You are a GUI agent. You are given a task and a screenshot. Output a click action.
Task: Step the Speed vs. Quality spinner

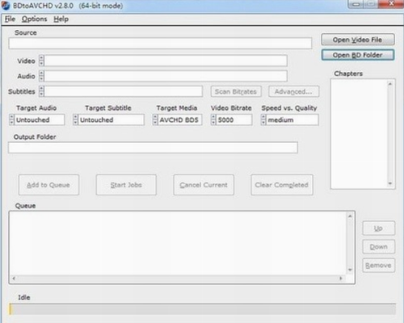(263, 120)
